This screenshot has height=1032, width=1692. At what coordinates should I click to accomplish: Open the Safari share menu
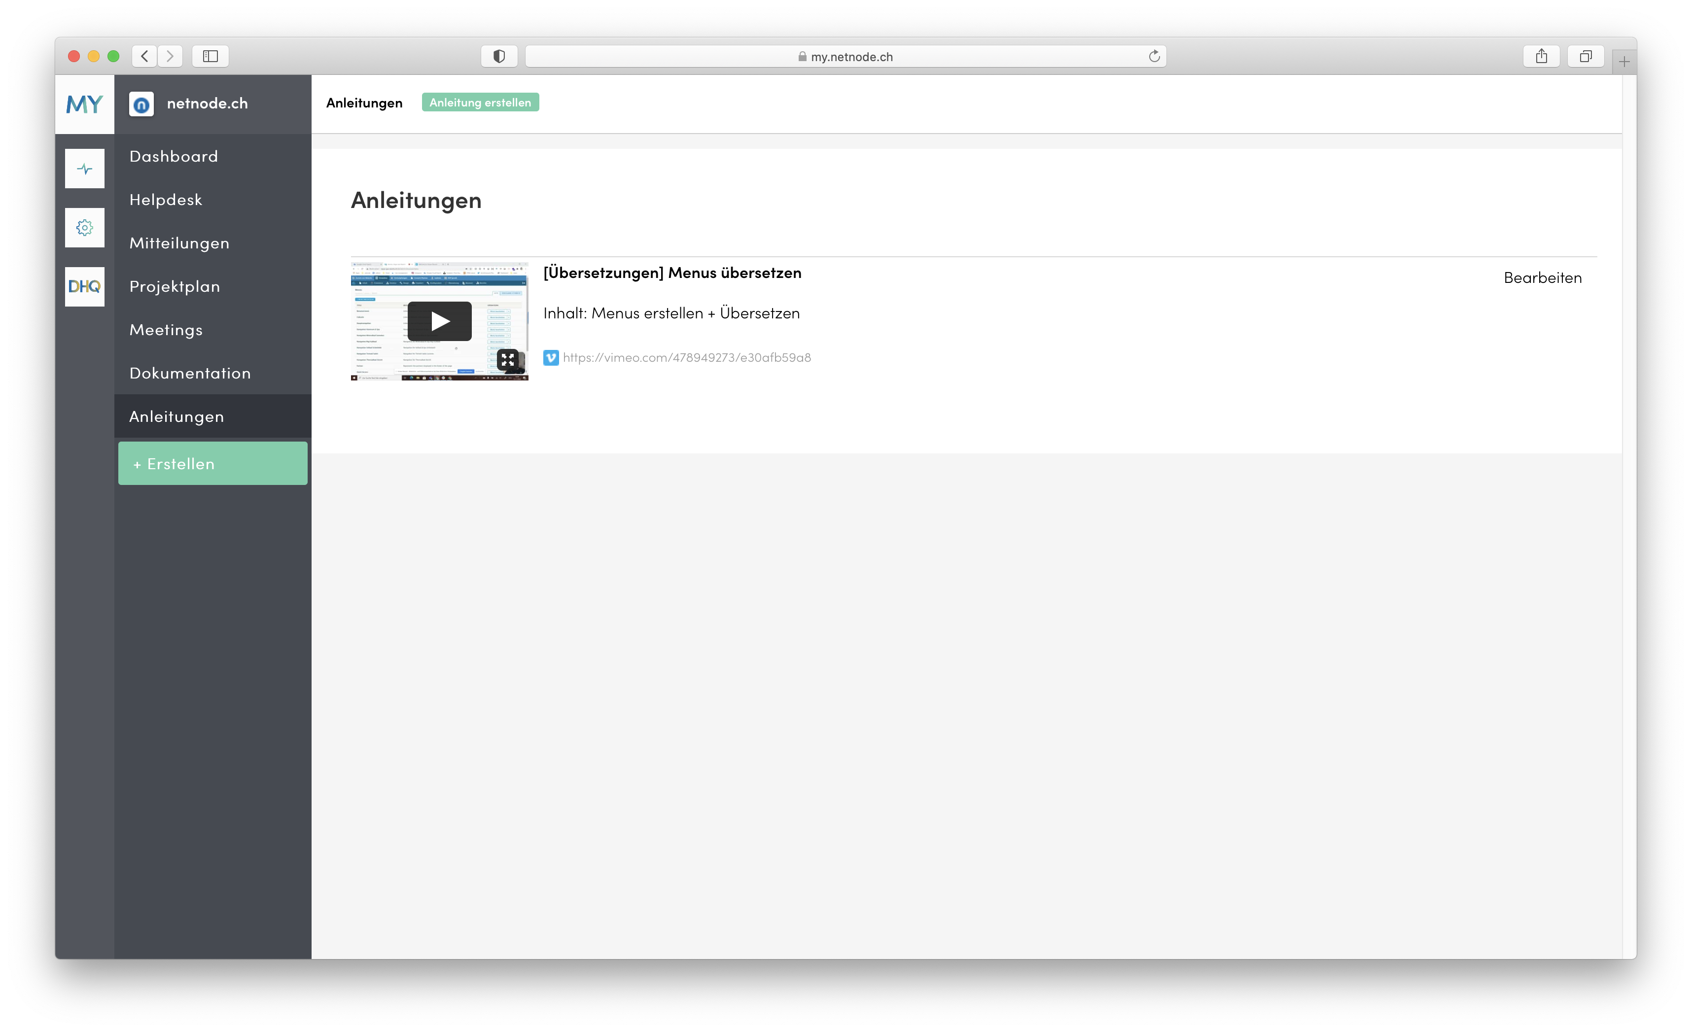1542,56
